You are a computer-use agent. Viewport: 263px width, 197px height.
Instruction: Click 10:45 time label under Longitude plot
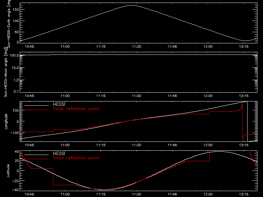pyautogui.click(x=29, y=145)
